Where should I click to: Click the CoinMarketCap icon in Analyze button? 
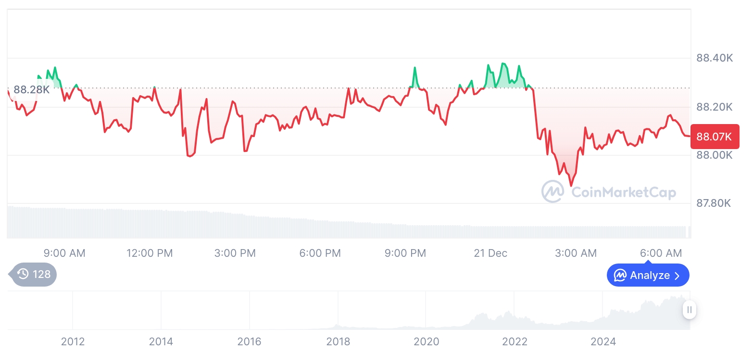pos(620,276)
